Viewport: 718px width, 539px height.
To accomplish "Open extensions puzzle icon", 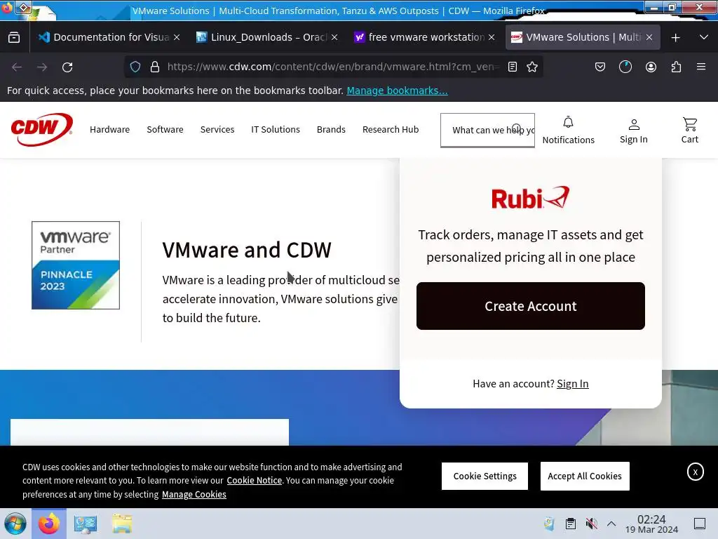I will tap(676, 67).
